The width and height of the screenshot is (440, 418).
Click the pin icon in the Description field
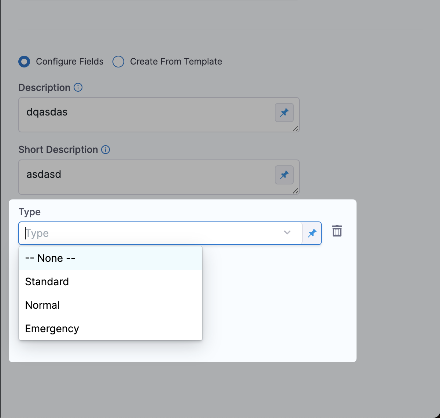(284, 113)
